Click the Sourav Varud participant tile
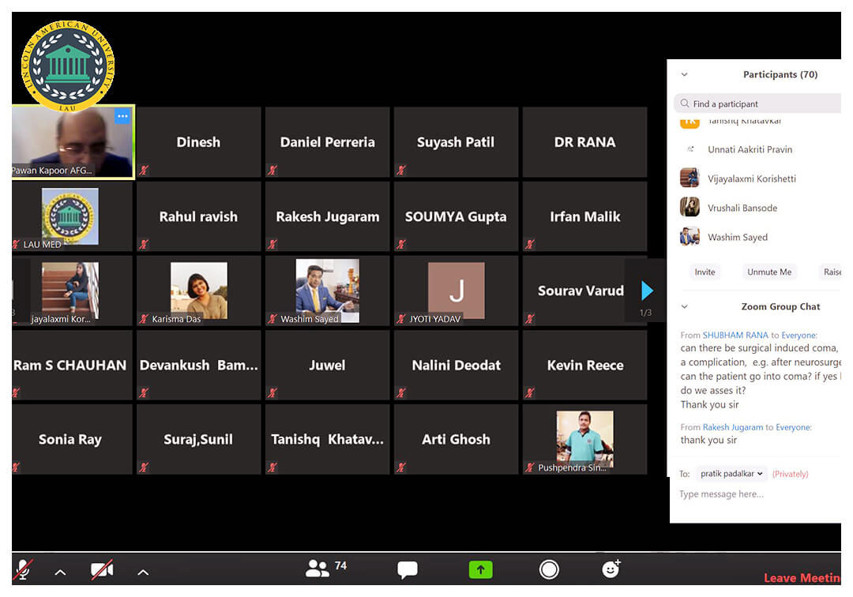853x597 pixels. [581, 291]
